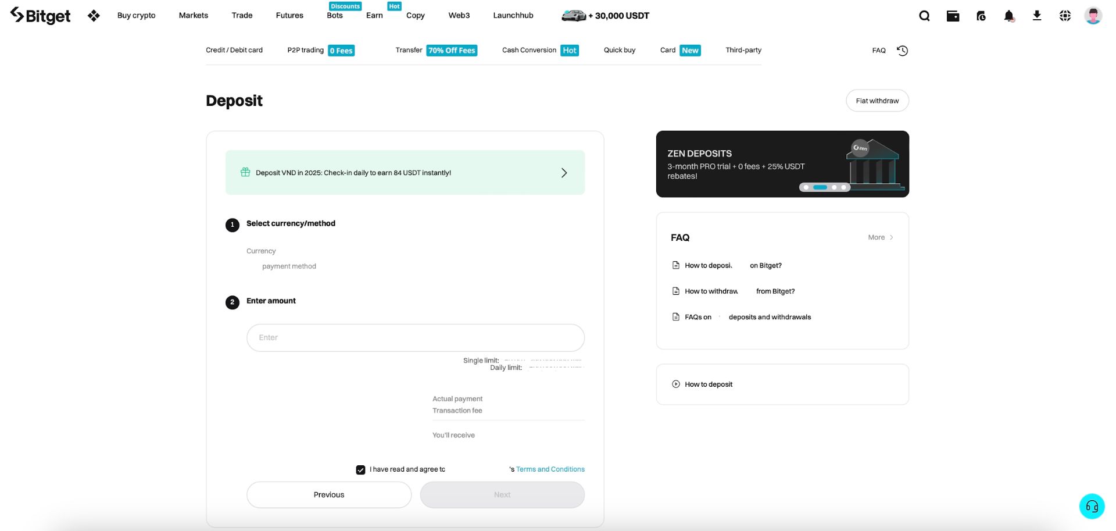Open How to deposit on Bitget FAQ
This screenshot has width=1116, height=531.
pyautogui.click(x=733, y=265)
